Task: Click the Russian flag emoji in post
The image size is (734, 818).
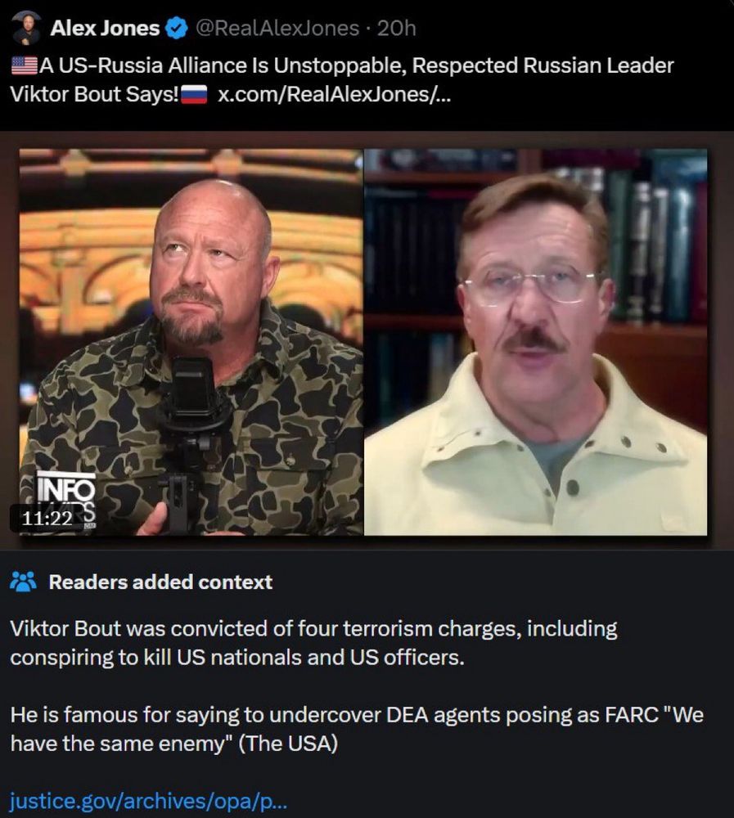Action: pos(194,94)
